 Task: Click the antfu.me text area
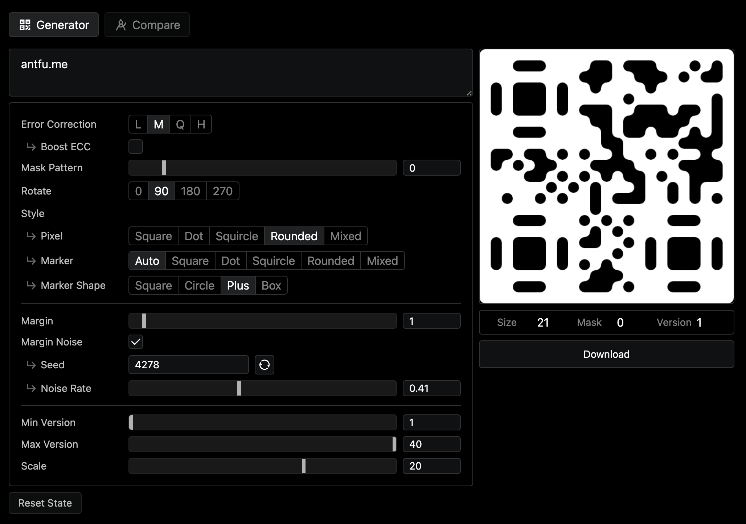[x=241, y=73]
